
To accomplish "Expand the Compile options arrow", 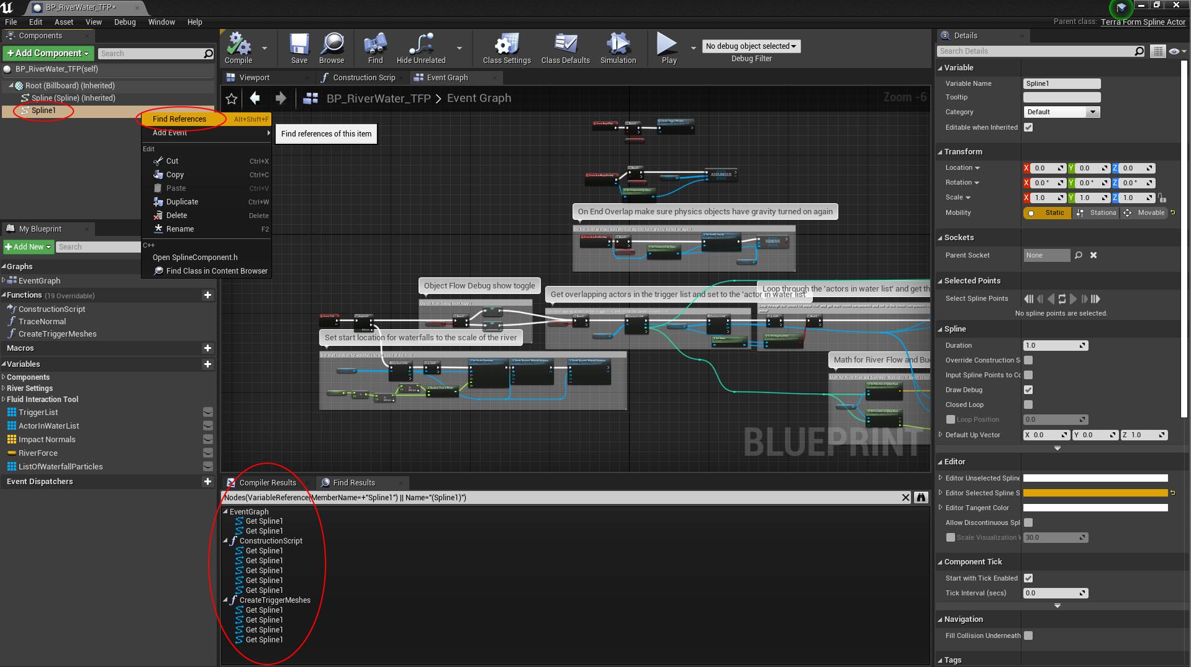I will click(x=264, y=48).
